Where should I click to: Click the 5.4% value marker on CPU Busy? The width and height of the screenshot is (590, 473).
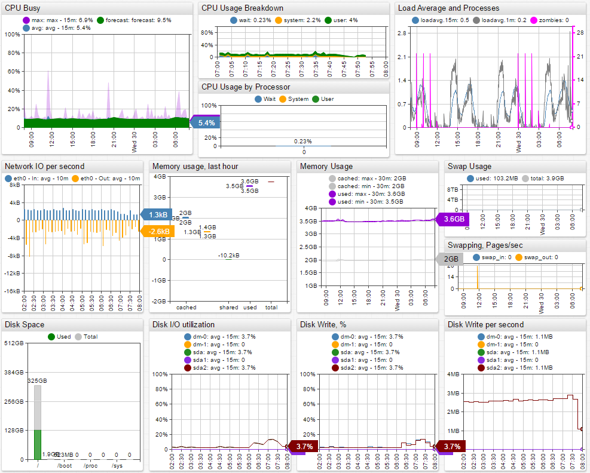(205, 123)
